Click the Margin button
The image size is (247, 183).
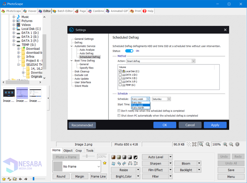[79, 176]
